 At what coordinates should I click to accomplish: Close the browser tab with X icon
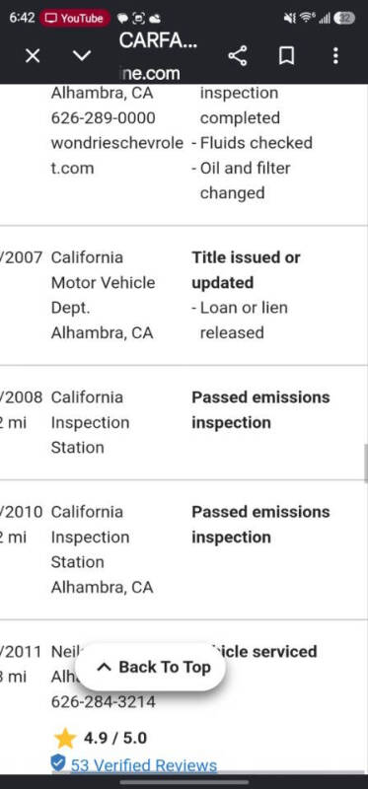tap(33, 55)
